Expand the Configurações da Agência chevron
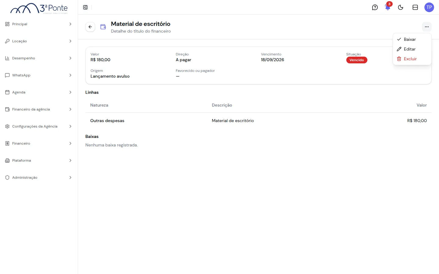439x274 pixels. coord(70,126)
